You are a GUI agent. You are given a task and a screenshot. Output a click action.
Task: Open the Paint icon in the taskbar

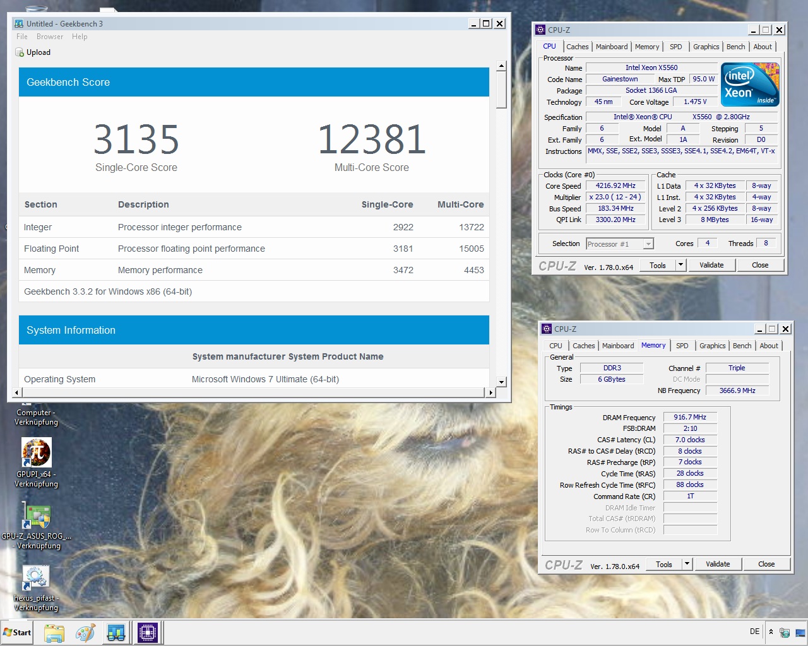(x=85, y=633)
